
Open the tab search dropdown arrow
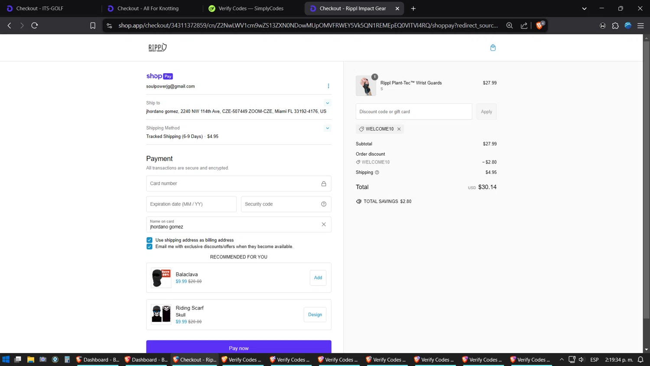click(x=584, y=8)
